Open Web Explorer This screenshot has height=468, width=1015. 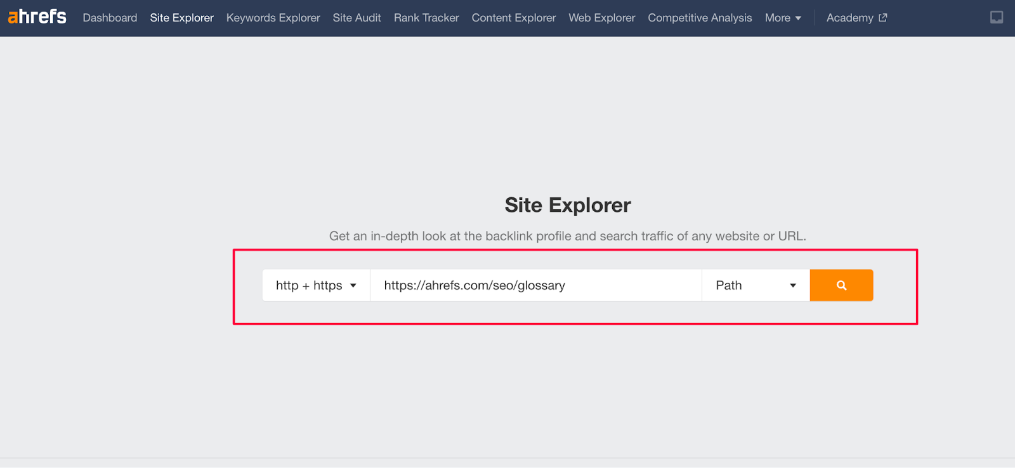point(602,18)
